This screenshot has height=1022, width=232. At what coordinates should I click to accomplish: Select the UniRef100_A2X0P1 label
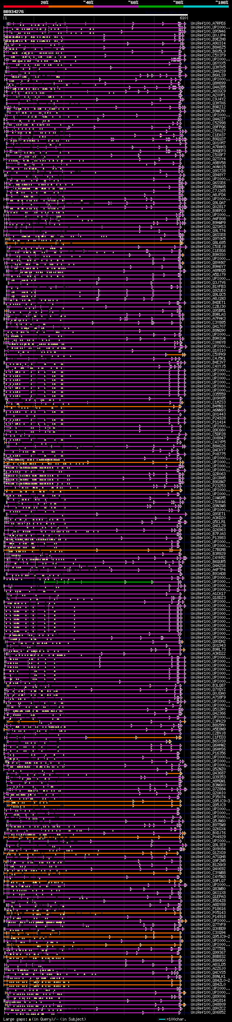click(208, 95)
